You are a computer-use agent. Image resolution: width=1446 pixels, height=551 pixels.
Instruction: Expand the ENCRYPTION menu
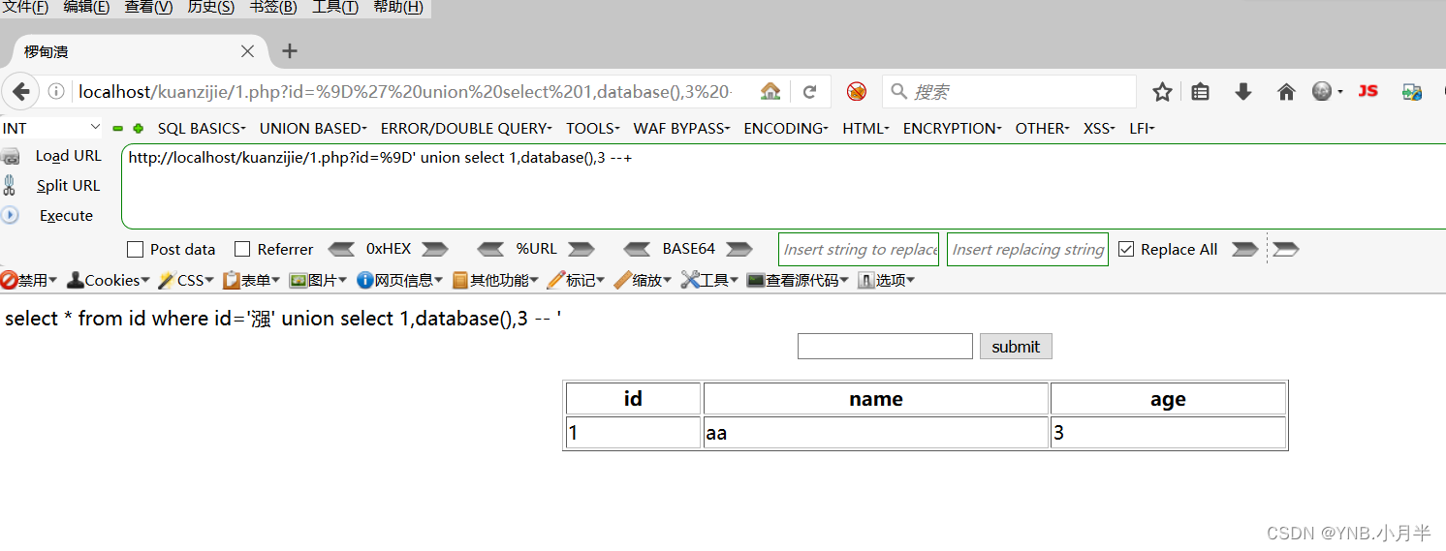click(953, 128)
